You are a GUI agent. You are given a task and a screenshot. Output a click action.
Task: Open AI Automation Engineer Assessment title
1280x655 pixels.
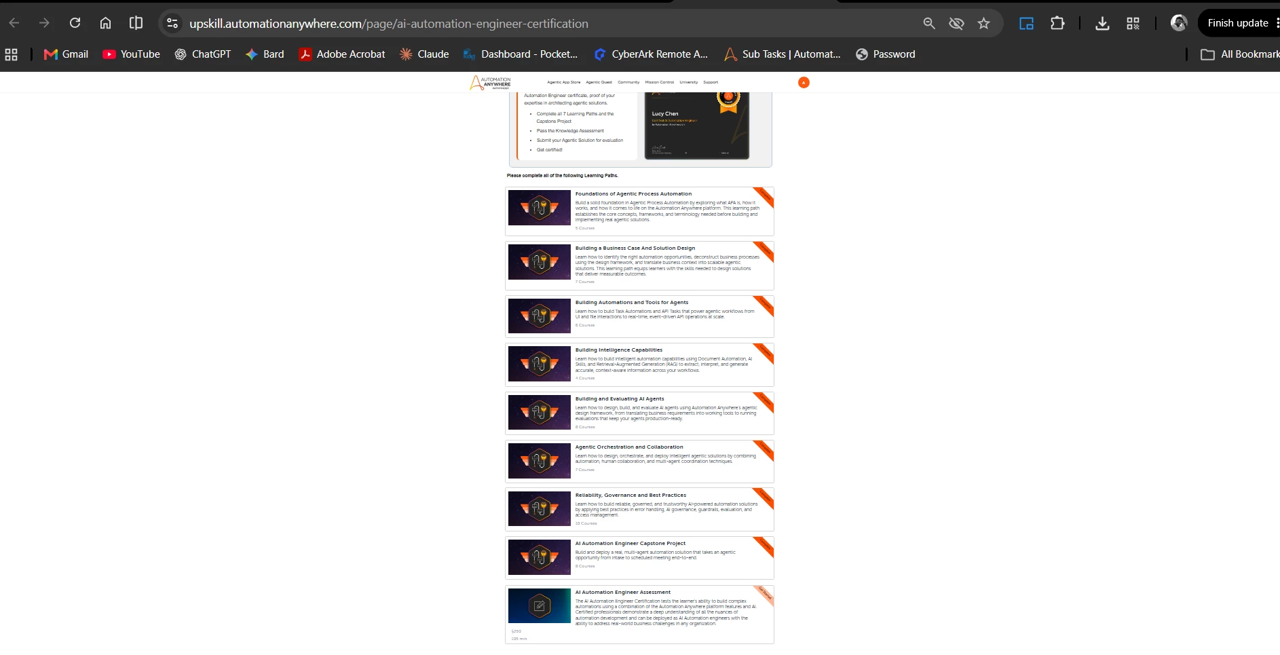coord(623,593)
